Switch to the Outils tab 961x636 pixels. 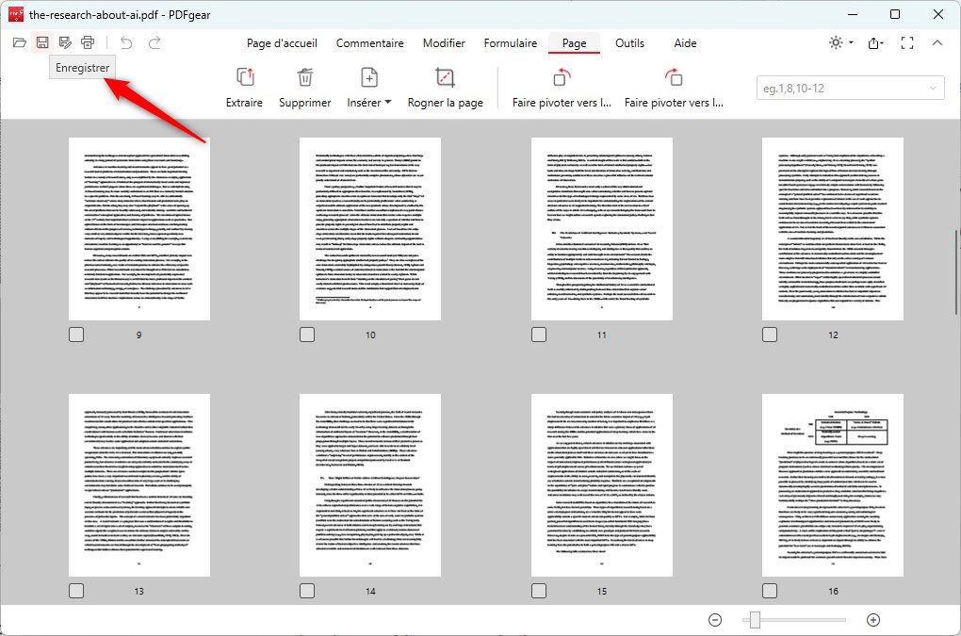click(629, 42)
